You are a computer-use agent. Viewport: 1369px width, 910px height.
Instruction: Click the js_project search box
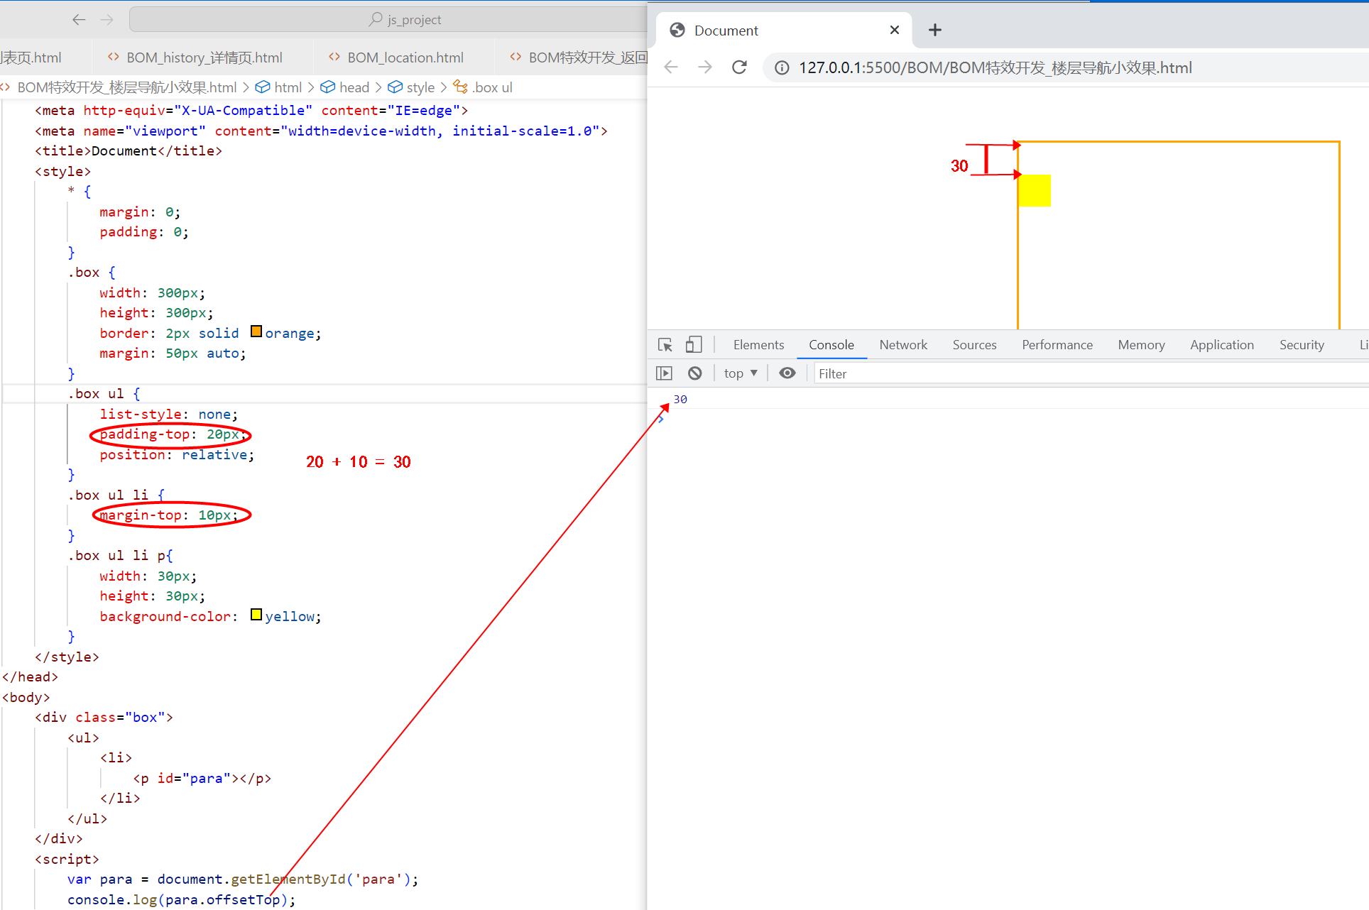tap(388, 20)
